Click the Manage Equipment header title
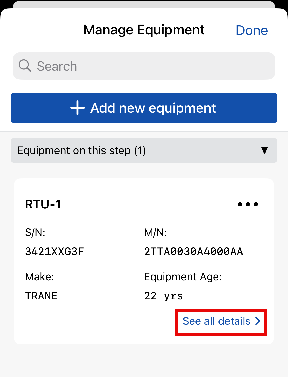The image size is (288, 377). [144, 30]
